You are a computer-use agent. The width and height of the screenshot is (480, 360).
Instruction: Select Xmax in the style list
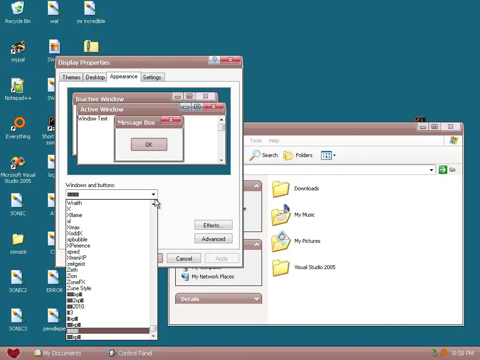pyautogui.click(x=108, y=227)
